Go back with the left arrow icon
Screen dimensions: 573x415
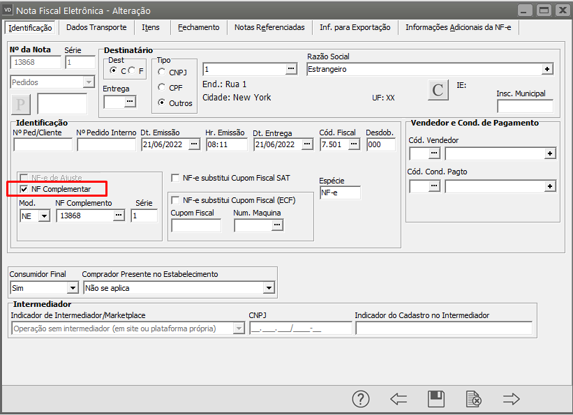399,399
